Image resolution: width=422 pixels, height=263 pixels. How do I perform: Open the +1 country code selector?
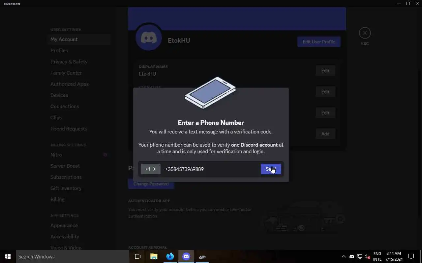coord(151,169)
